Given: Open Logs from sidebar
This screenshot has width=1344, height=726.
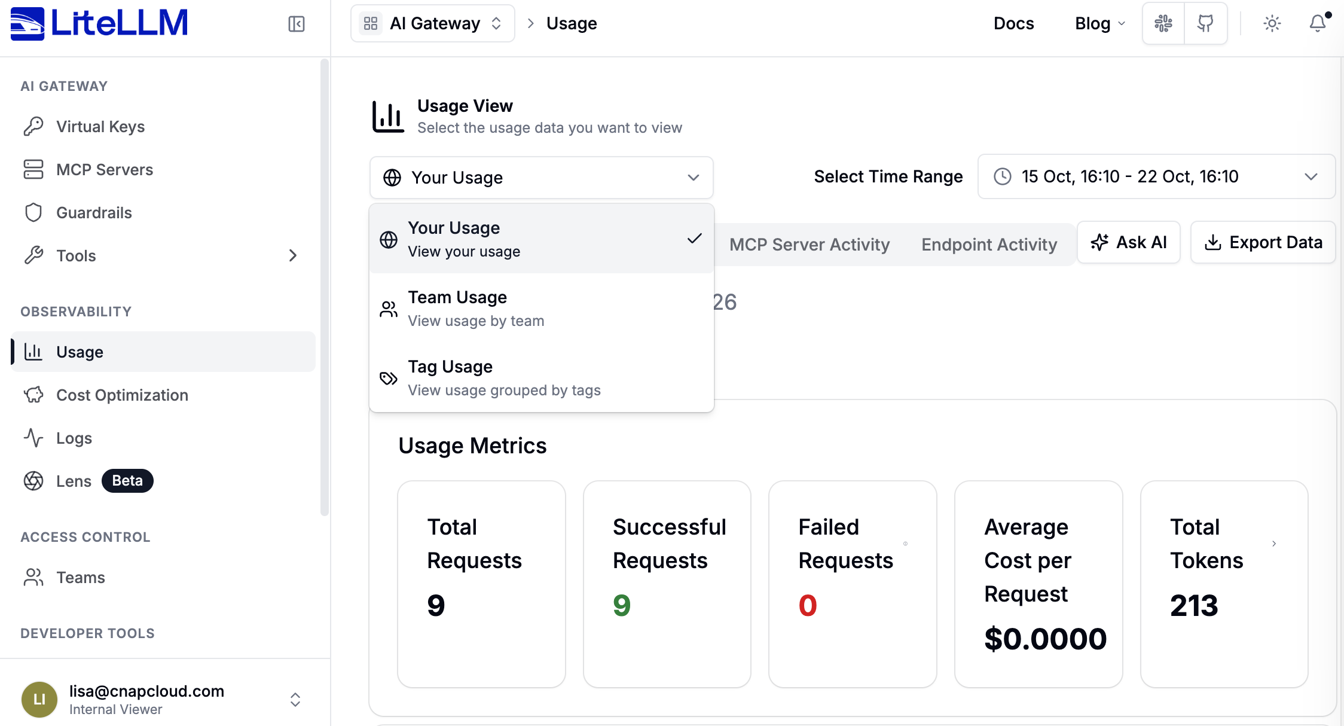Looking at the screenshot, I should (x=163, y=438).
